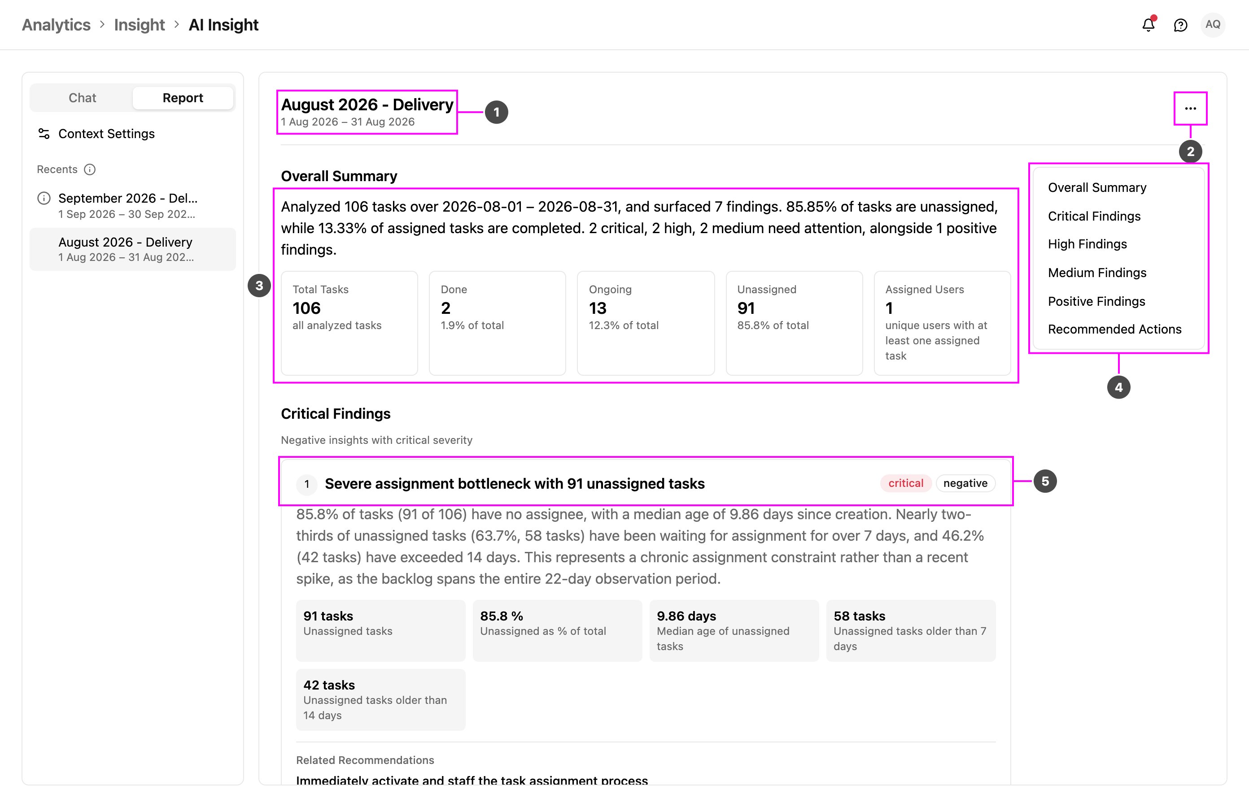Click the info icon next to Recents
Screen dimensions: 1249x807
click(x=90, y=169)
